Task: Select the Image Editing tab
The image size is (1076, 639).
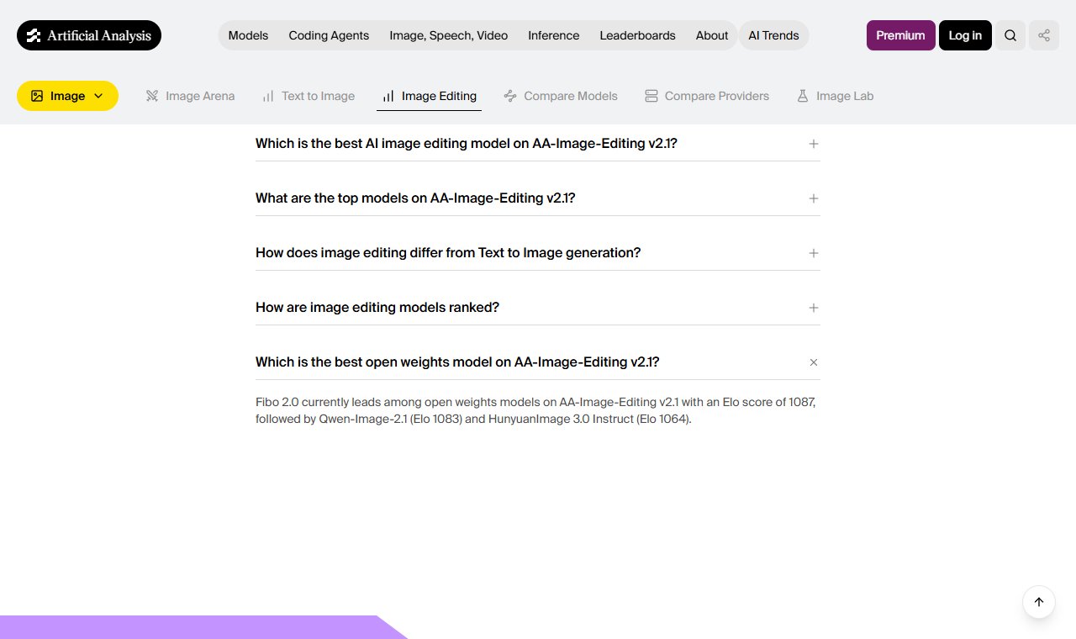Action: pyautogui.click(x=429, y=96)
